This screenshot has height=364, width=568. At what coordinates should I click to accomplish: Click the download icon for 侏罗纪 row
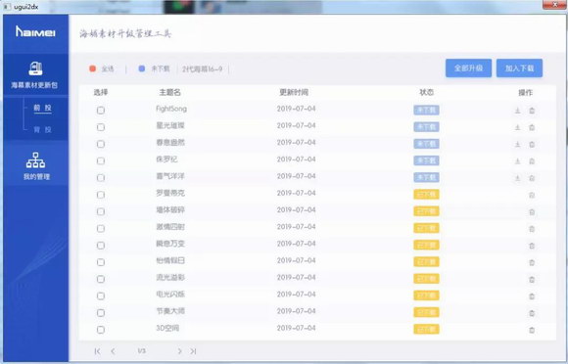(518, 161)
